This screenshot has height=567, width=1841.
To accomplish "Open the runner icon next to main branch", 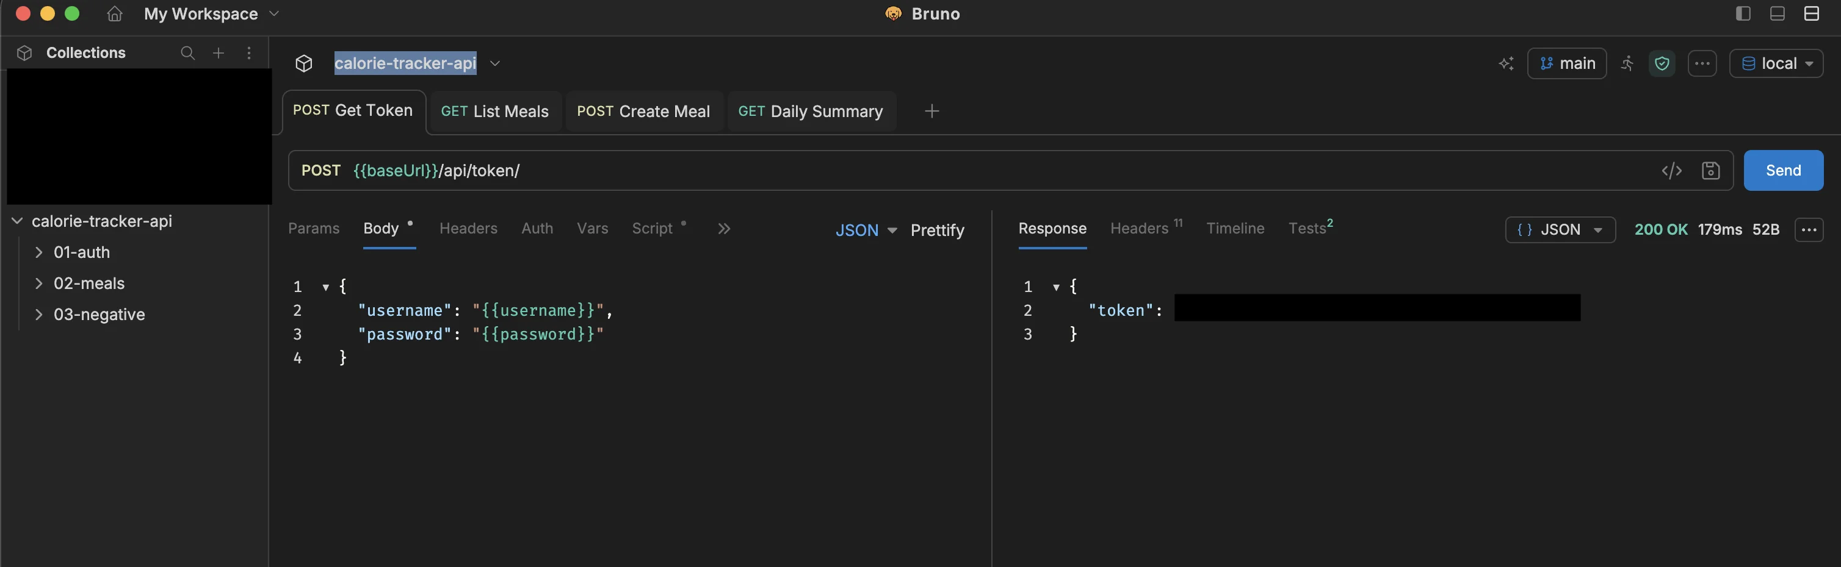I will [x=1627, y=63].
